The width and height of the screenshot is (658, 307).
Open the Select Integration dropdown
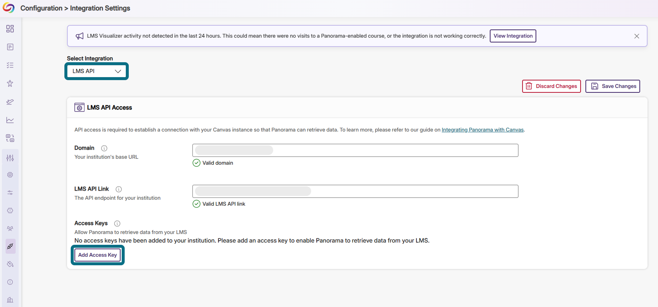[x=97, y=71]
